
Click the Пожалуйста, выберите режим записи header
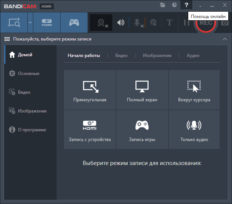52,39
